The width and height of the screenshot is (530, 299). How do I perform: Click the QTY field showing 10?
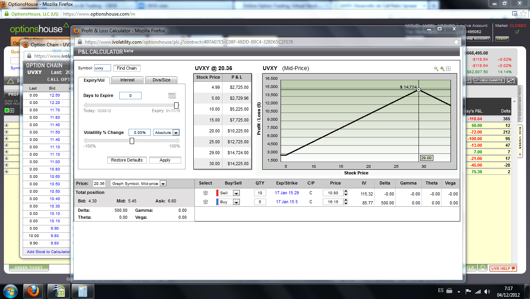pyautogui.click(x=260, y=193)
